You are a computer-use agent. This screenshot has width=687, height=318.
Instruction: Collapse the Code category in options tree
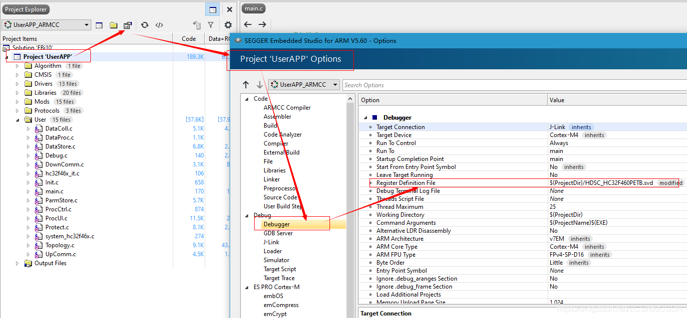point(247,99)
